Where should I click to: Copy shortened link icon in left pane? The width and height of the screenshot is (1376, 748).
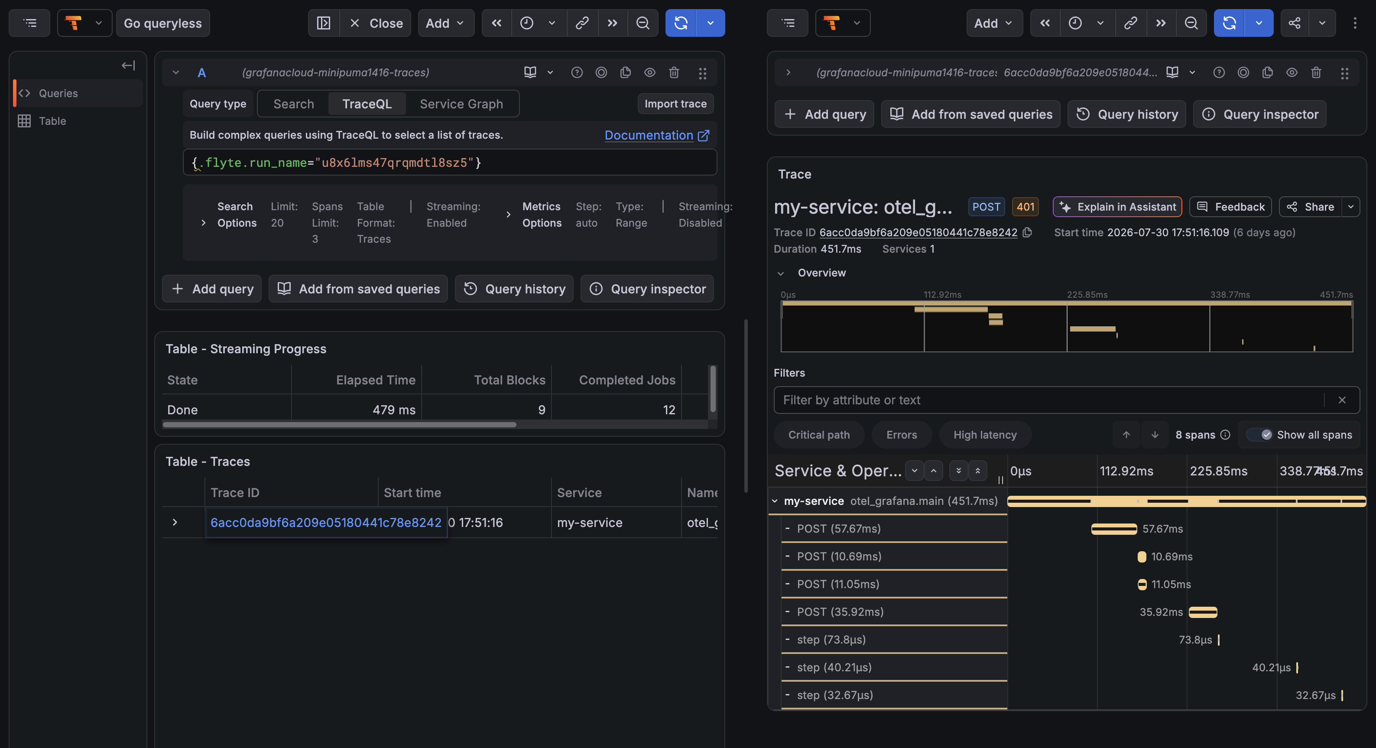coord(582,23)
